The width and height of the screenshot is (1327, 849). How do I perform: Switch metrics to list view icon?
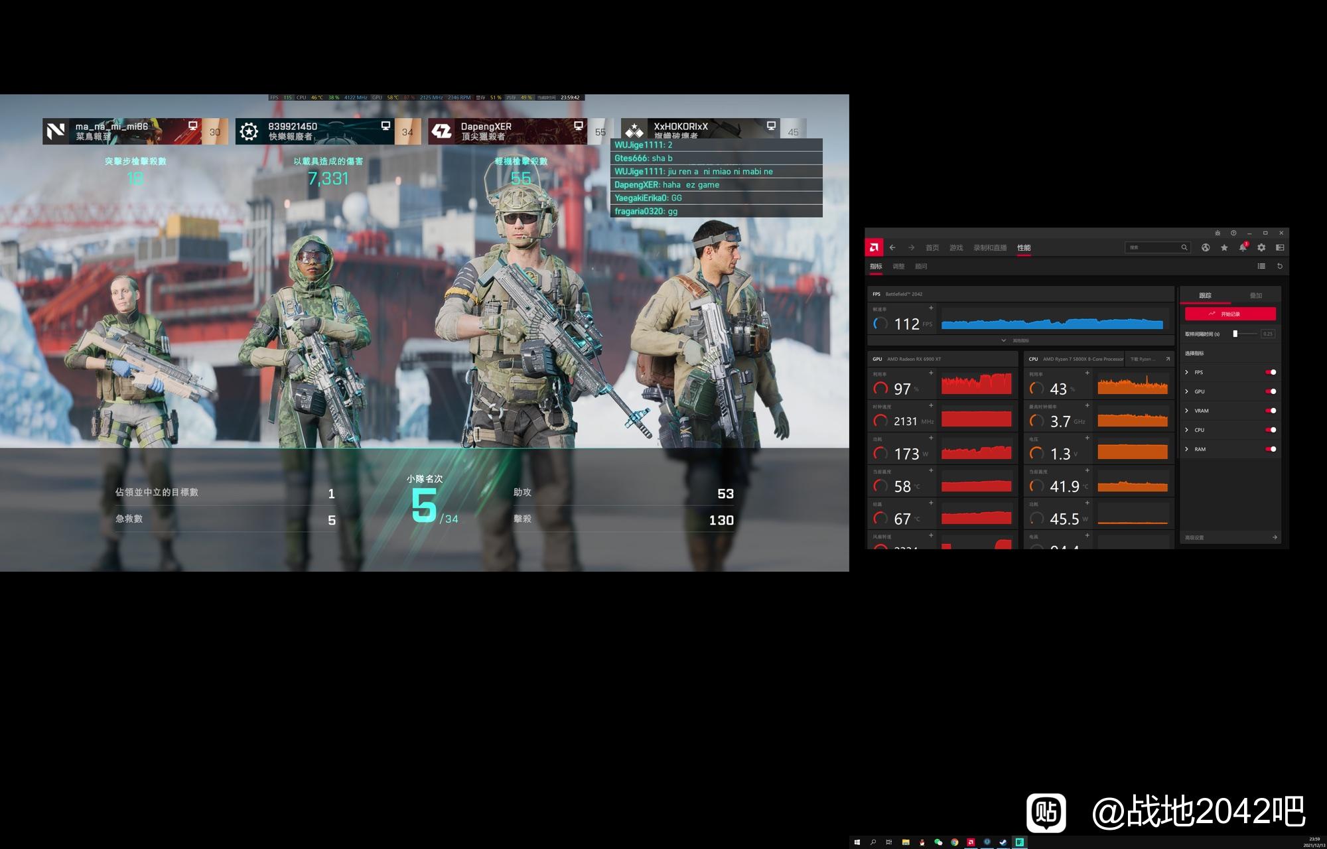coord(1261,266)
